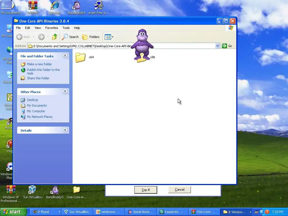288x216 pixels.
Task: Click Publish this folder to the Web
Action: (43, 71)
